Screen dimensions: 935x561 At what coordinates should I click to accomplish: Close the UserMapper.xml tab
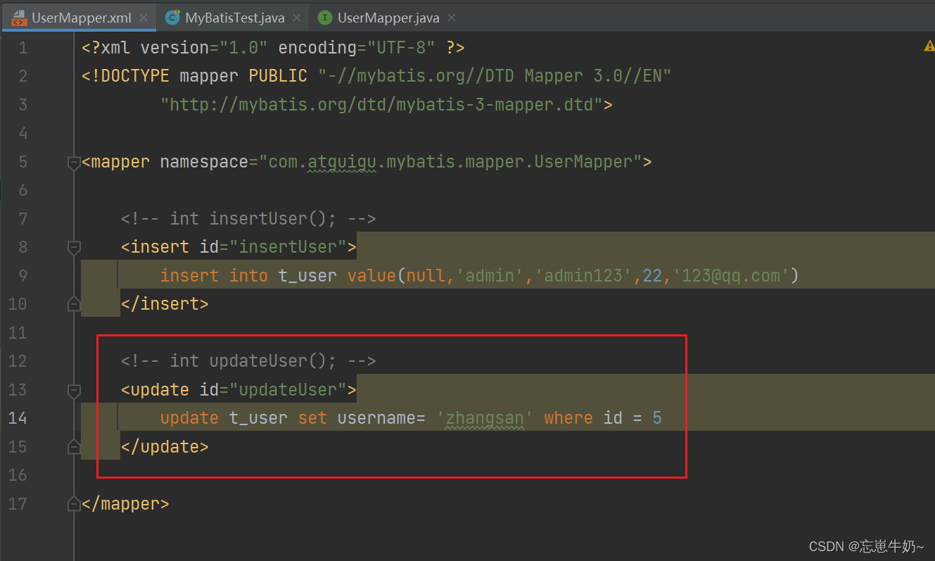[144, 18]
